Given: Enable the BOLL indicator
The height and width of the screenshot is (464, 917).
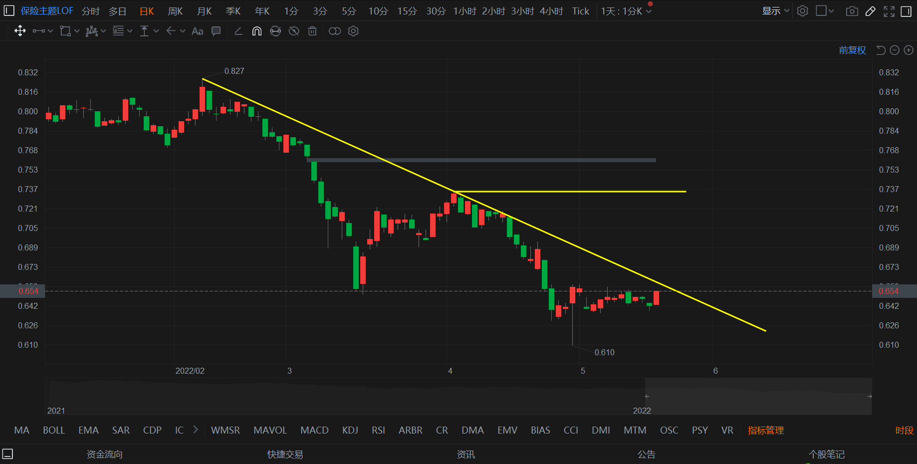Looking at the screenshot, I should point(54,430).
